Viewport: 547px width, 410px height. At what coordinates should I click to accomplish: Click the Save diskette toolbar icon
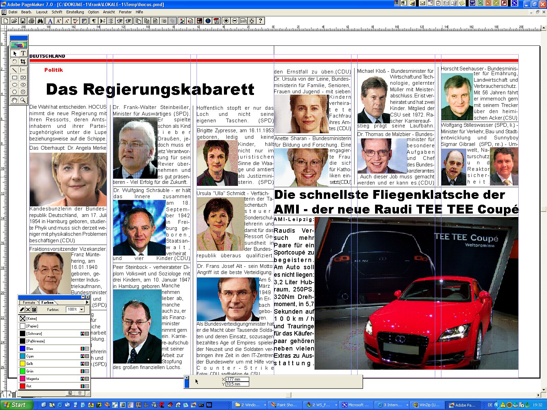[x=23, y=21]
